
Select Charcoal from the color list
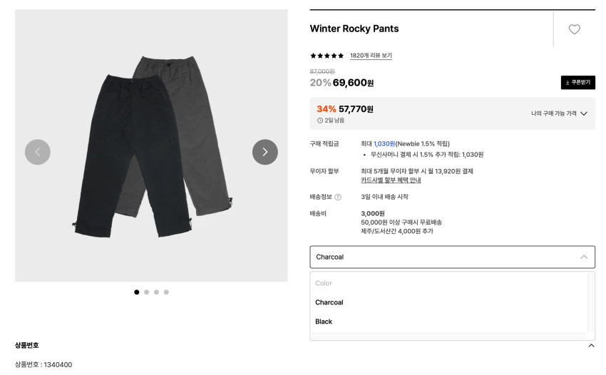click(x=329, y=302)
